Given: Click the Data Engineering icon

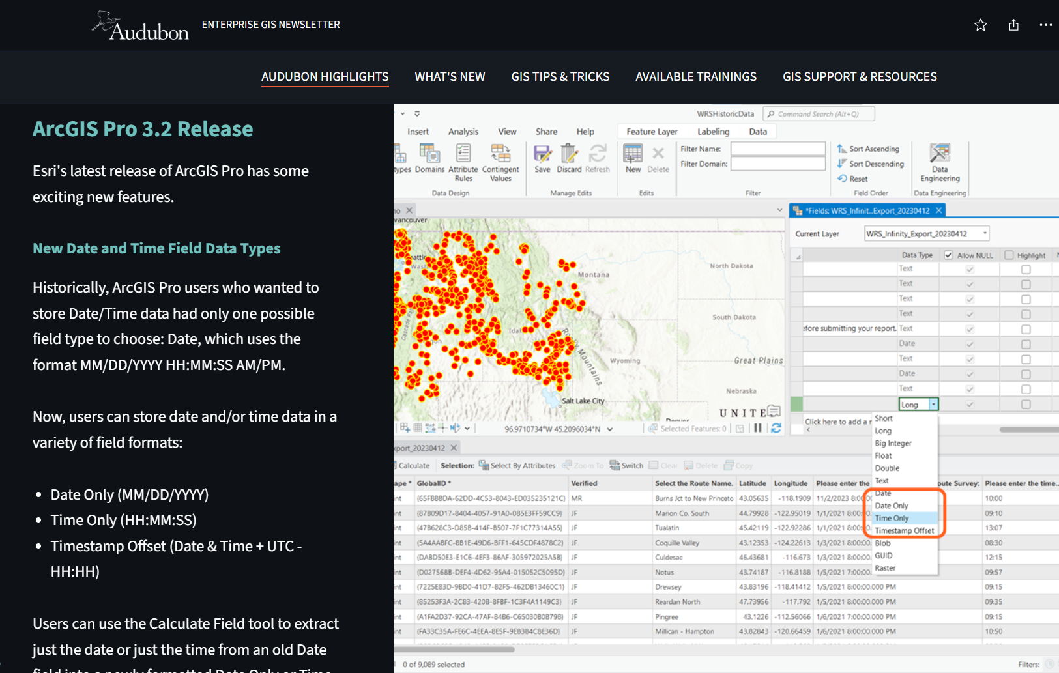Looking at the screenshot, I should (940, 154).
